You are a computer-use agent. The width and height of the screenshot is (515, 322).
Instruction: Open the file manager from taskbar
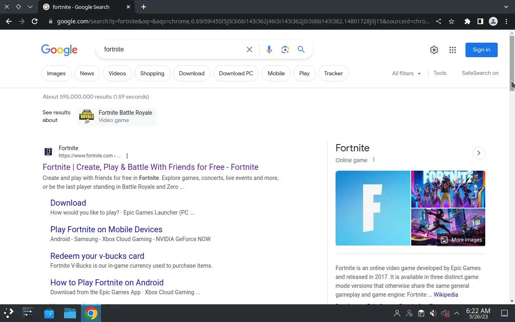pos(70,313)
